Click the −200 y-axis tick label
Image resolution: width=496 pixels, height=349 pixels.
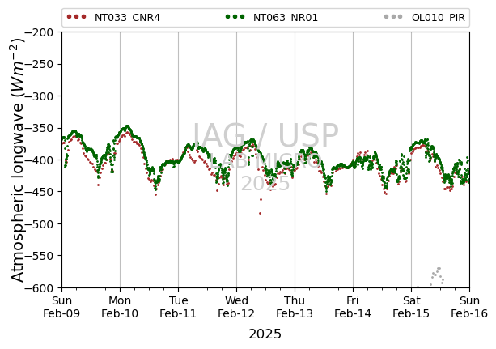39,32
